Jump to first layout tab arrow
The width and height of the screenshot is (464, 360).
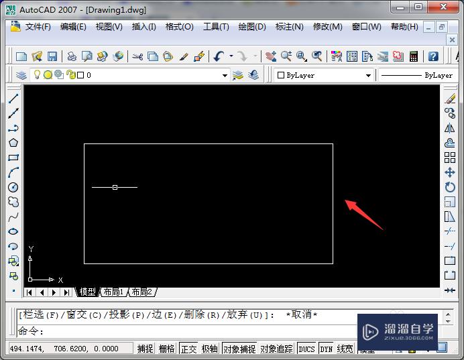coord(29,292)
